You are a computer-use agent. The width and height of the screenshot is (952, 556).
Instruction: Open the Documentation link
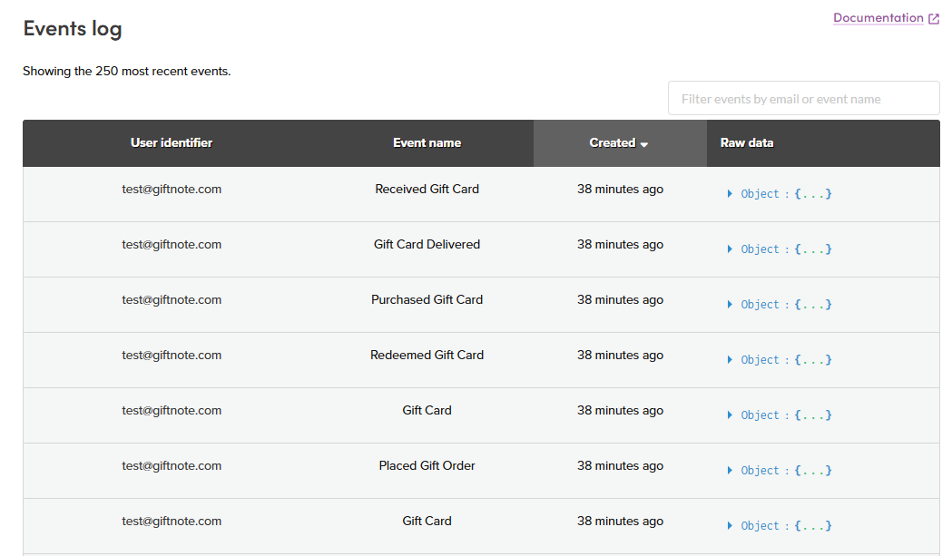pyautogui.click(x=878, y=17)
